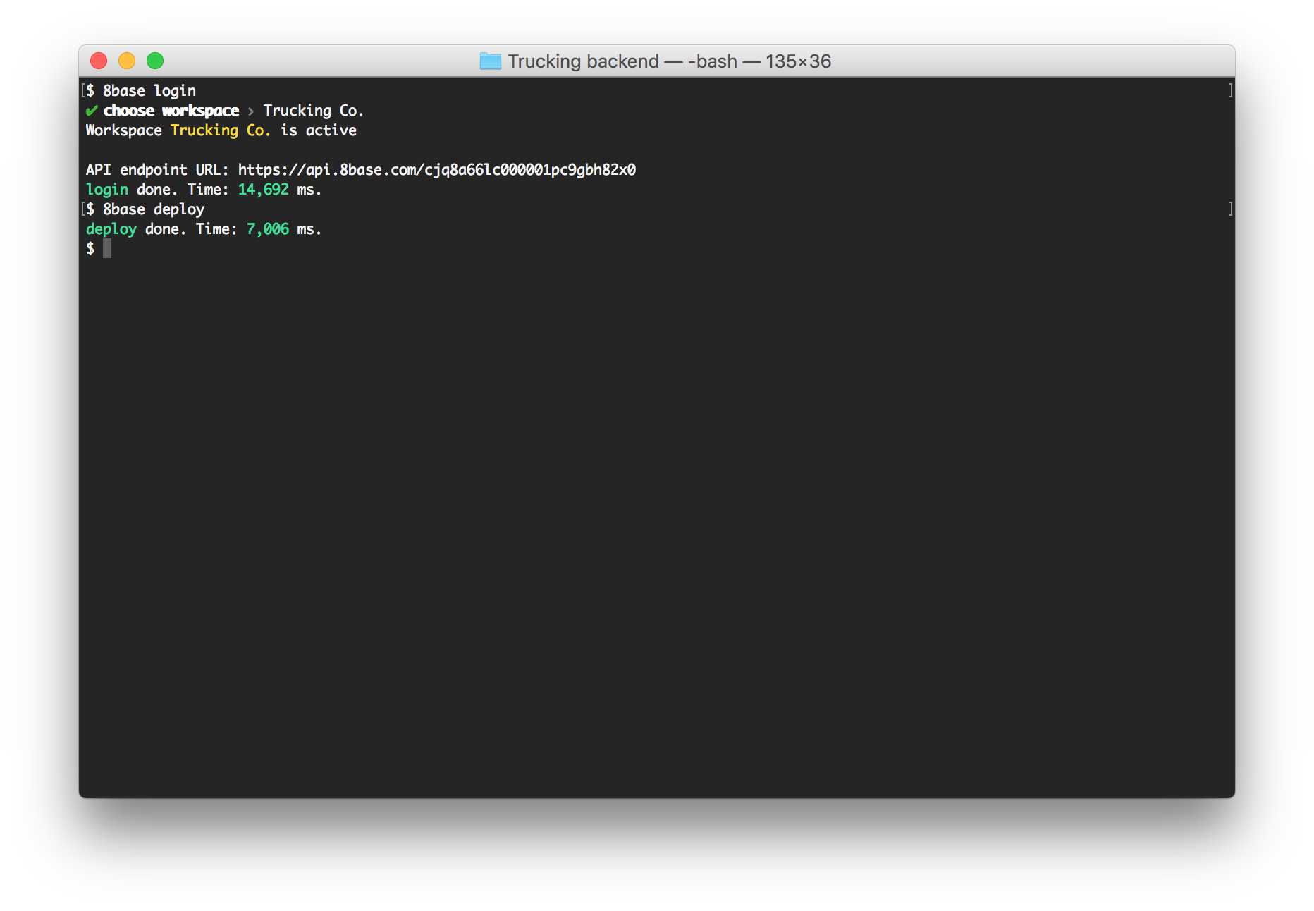Click the cursor block at the prompt
This screenshot has width=1314, height=911.
pyautogui.click(x=107, y=248)
